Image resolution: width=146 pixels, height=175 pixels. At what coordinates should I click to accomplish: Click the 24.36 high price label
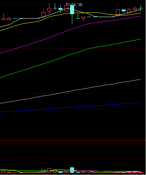77,5
